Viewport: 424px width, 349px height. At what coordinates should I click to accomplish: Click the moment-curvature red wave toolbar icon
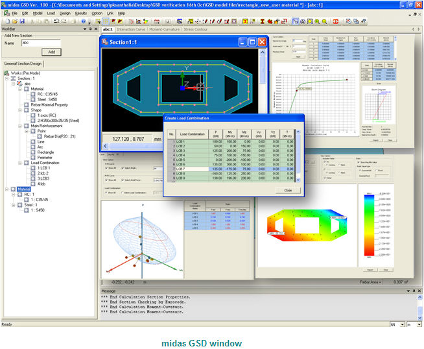click(x=157, y=21)
